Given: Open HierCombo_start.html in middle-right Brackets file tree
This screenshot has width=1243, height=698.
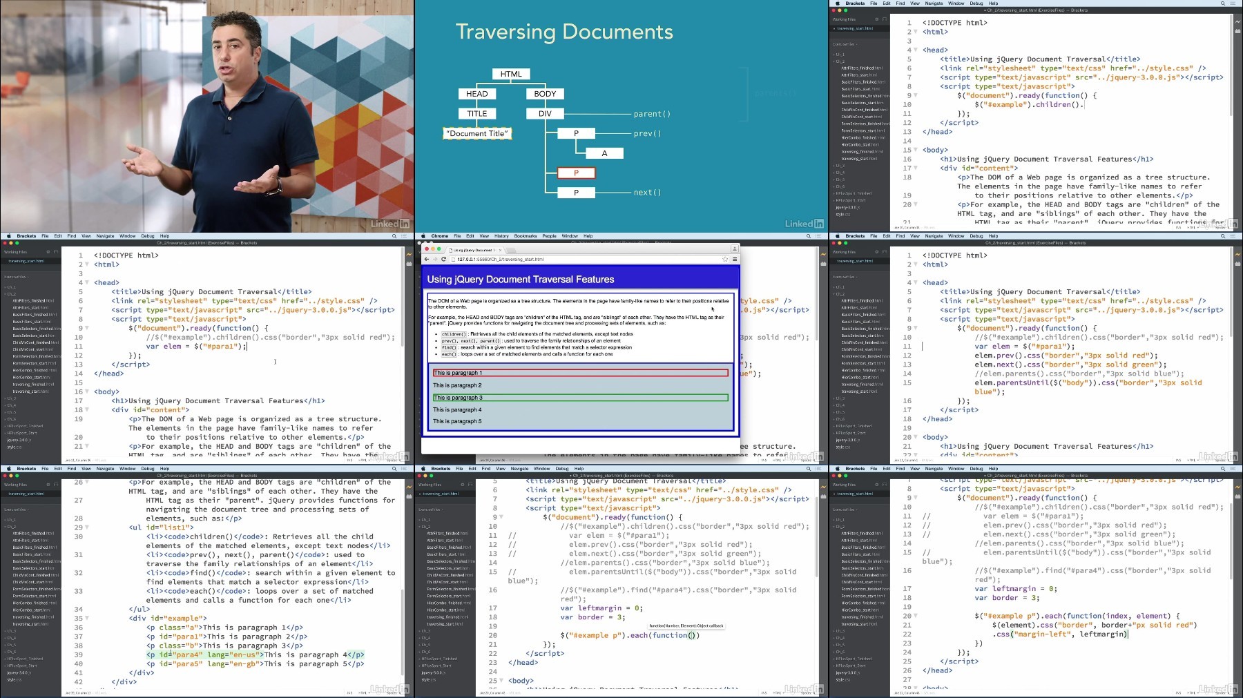Looking at the screenshot, I should (x=860, y=378).
